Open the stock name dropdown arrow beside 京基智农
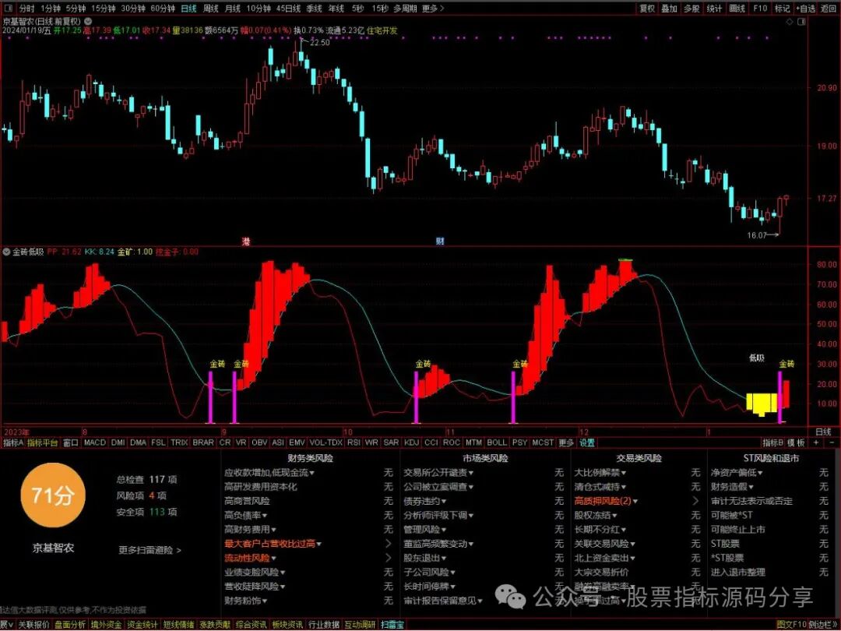The image size is (841, 631). (x=88, y=22)
